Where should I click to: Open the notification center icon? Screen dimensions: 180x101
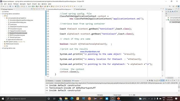click(x=176, y=98)
